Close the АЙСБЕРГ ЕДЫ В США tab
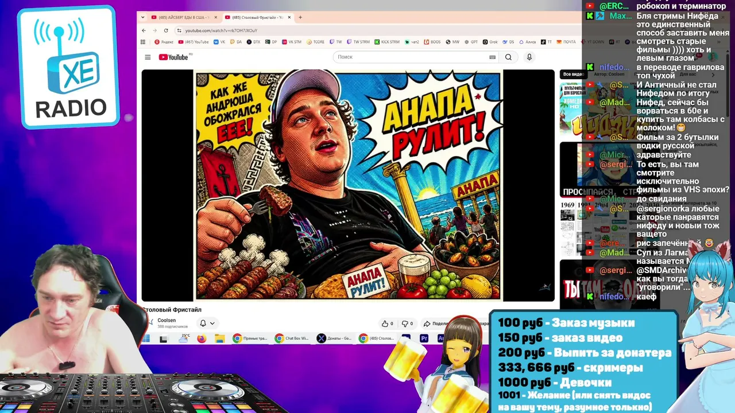The width and height of the screenshot is (735, 413). 216,17
